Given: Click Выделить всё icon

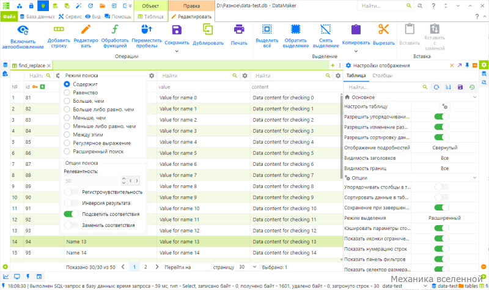Looking at the screenshot, I should (x=267, y=29).
